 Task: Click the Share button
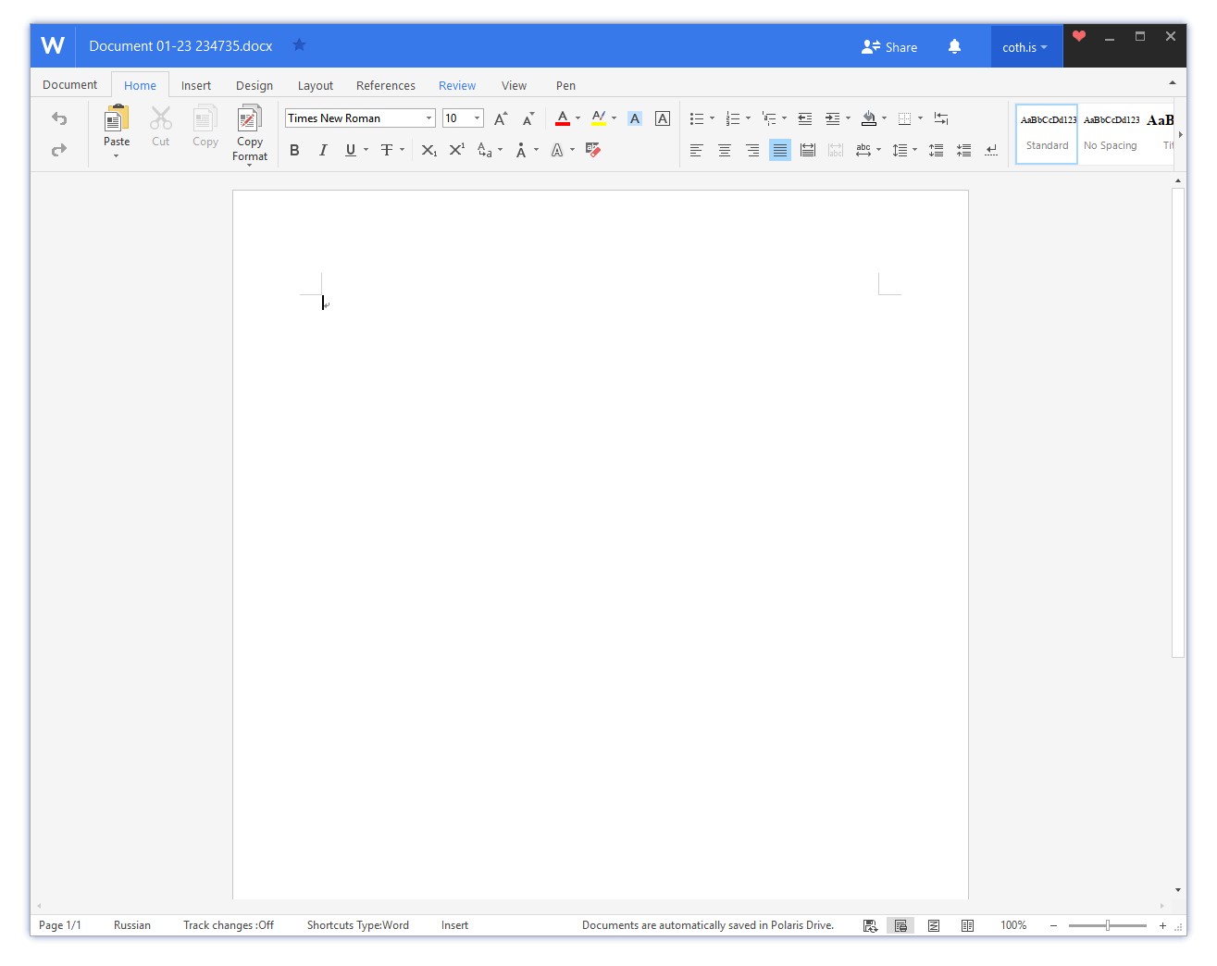(889, 47)
